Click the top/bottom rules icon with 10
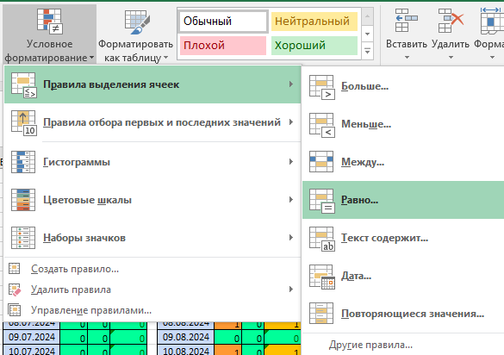The image size is (504, 355). (x=24, y=123)
